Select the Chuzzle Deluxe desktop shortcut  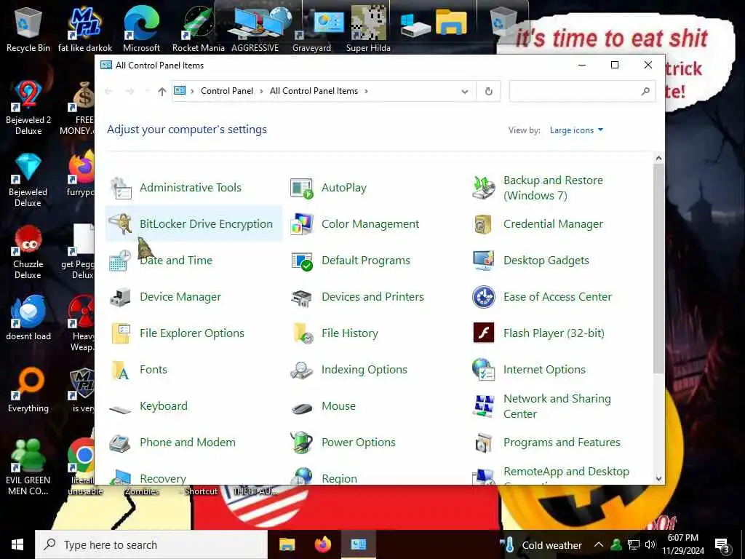coord(28,252)
